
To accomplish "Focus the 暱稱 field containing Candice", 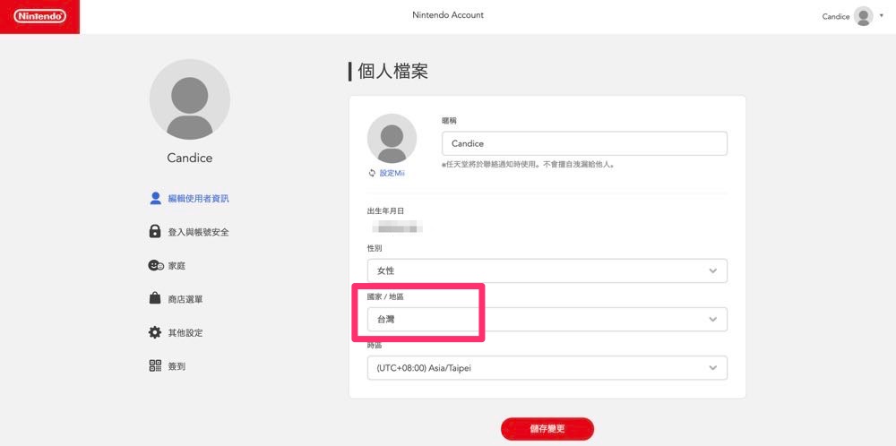I will pos(584,143).
